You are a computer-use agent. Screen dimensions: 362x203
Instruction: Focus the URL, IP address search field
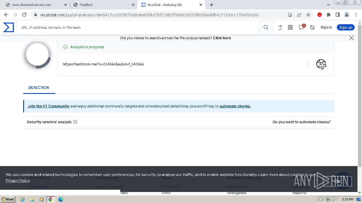pos(138,27)
